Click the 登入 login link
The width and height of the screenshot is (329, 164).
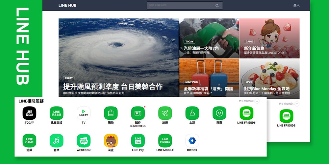coord(296,6)
